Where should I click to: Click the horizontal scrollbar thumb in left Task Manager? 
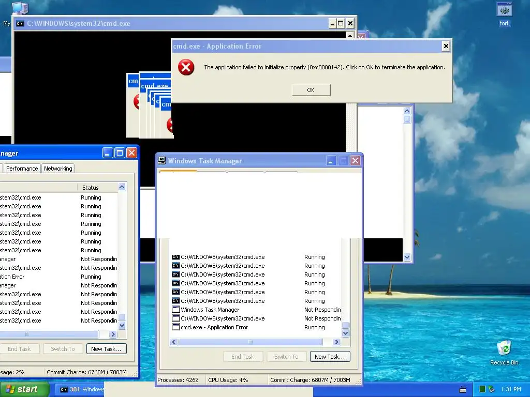(x=49, y=334)
